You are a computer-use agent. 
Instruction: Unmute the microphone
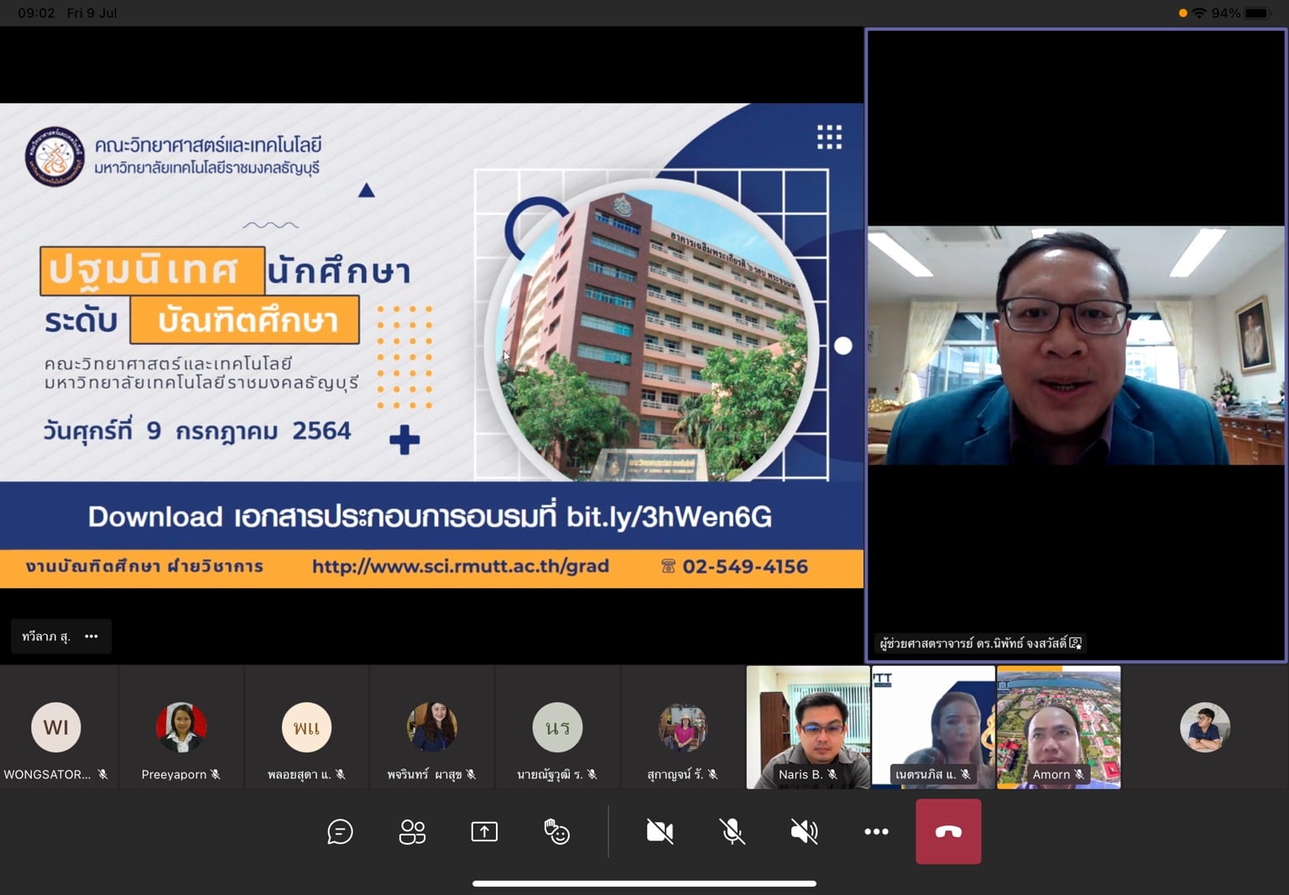[732, 831]
